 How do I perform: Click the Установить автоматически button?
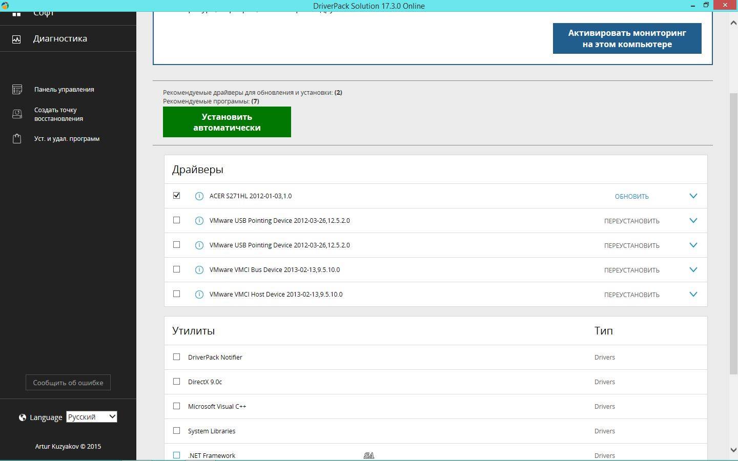coord(227,122)
